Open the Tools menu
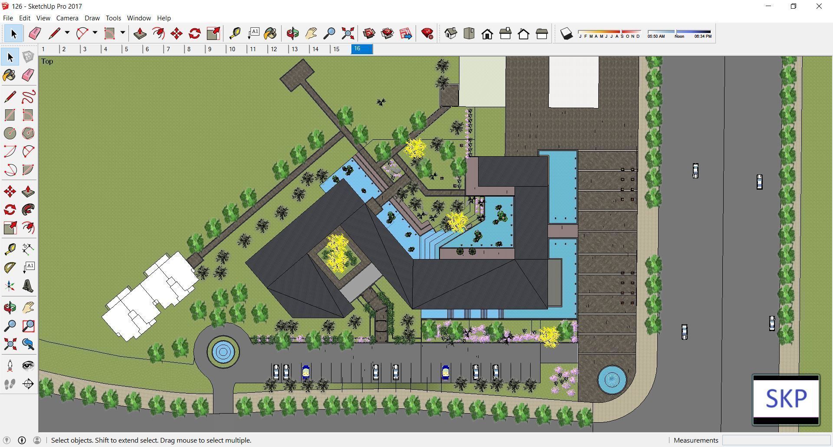This screenshot has height=447, width=833. (x=113, y=18)
